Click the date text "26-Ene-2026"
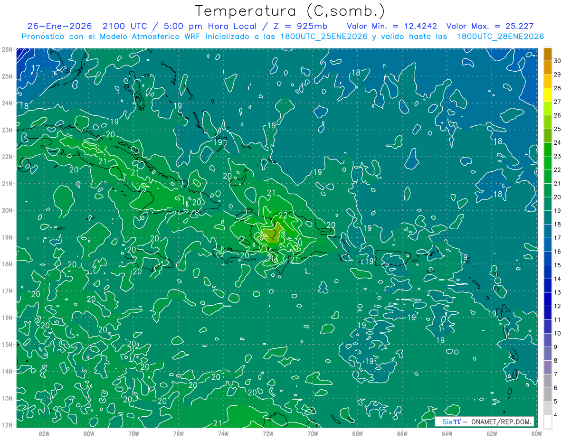This screenshot has width=570, height=440. coord(59,26)
